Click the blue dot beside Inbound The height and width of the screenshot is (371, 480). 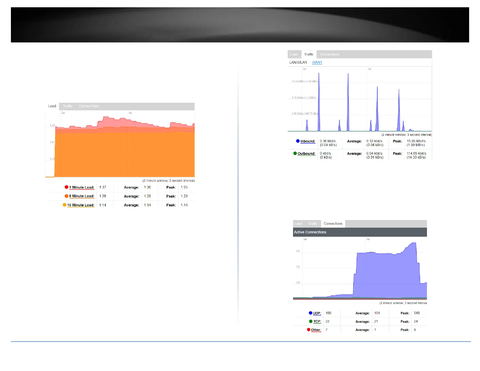pyautogui.click(x=298, y=141)
